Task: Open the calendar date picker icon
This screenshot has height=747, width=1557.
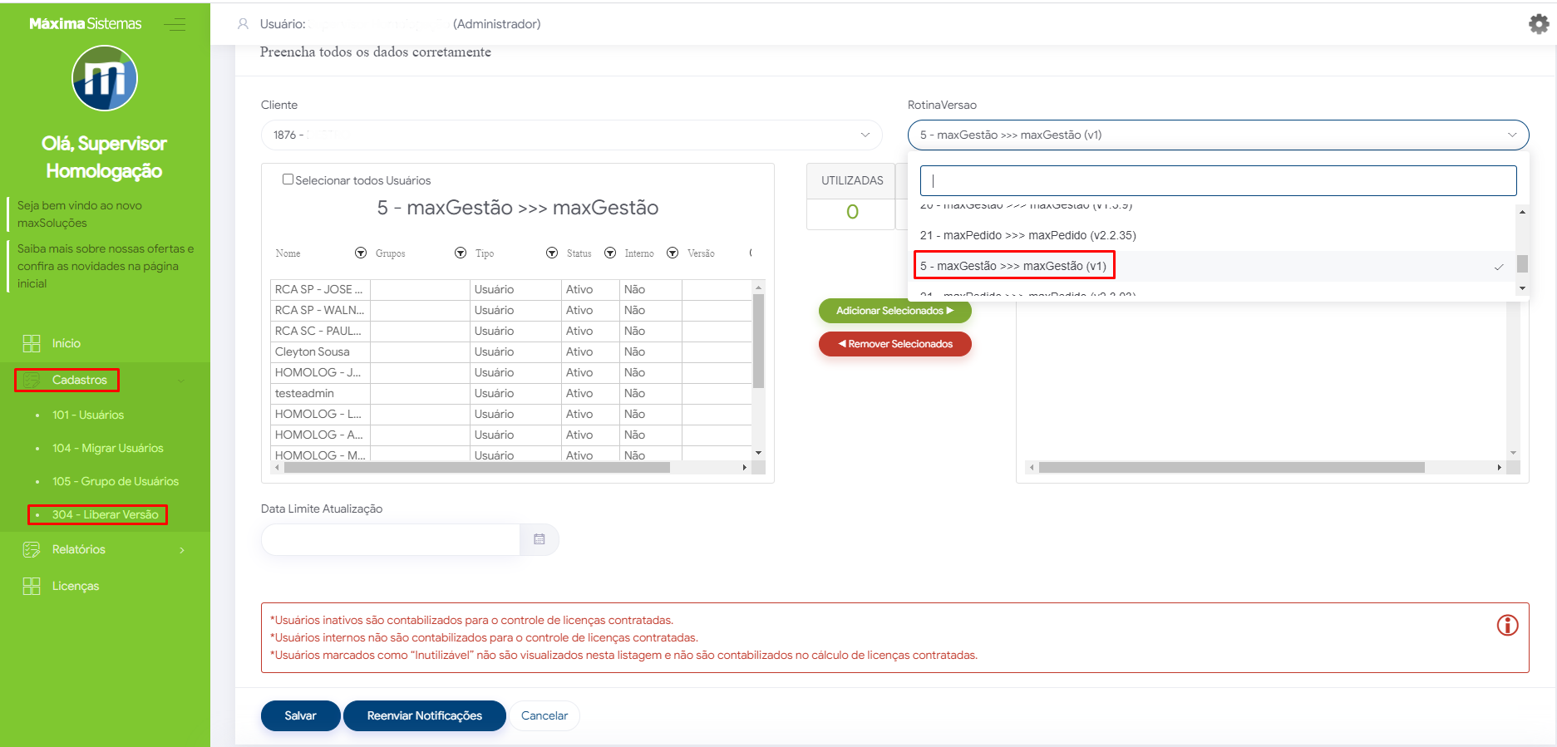Action: tap(540, 539)
